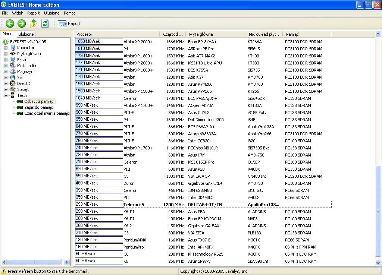Sort by the Procesor column header
Viewport: 382px width, 275px height.
coord(117,34)
